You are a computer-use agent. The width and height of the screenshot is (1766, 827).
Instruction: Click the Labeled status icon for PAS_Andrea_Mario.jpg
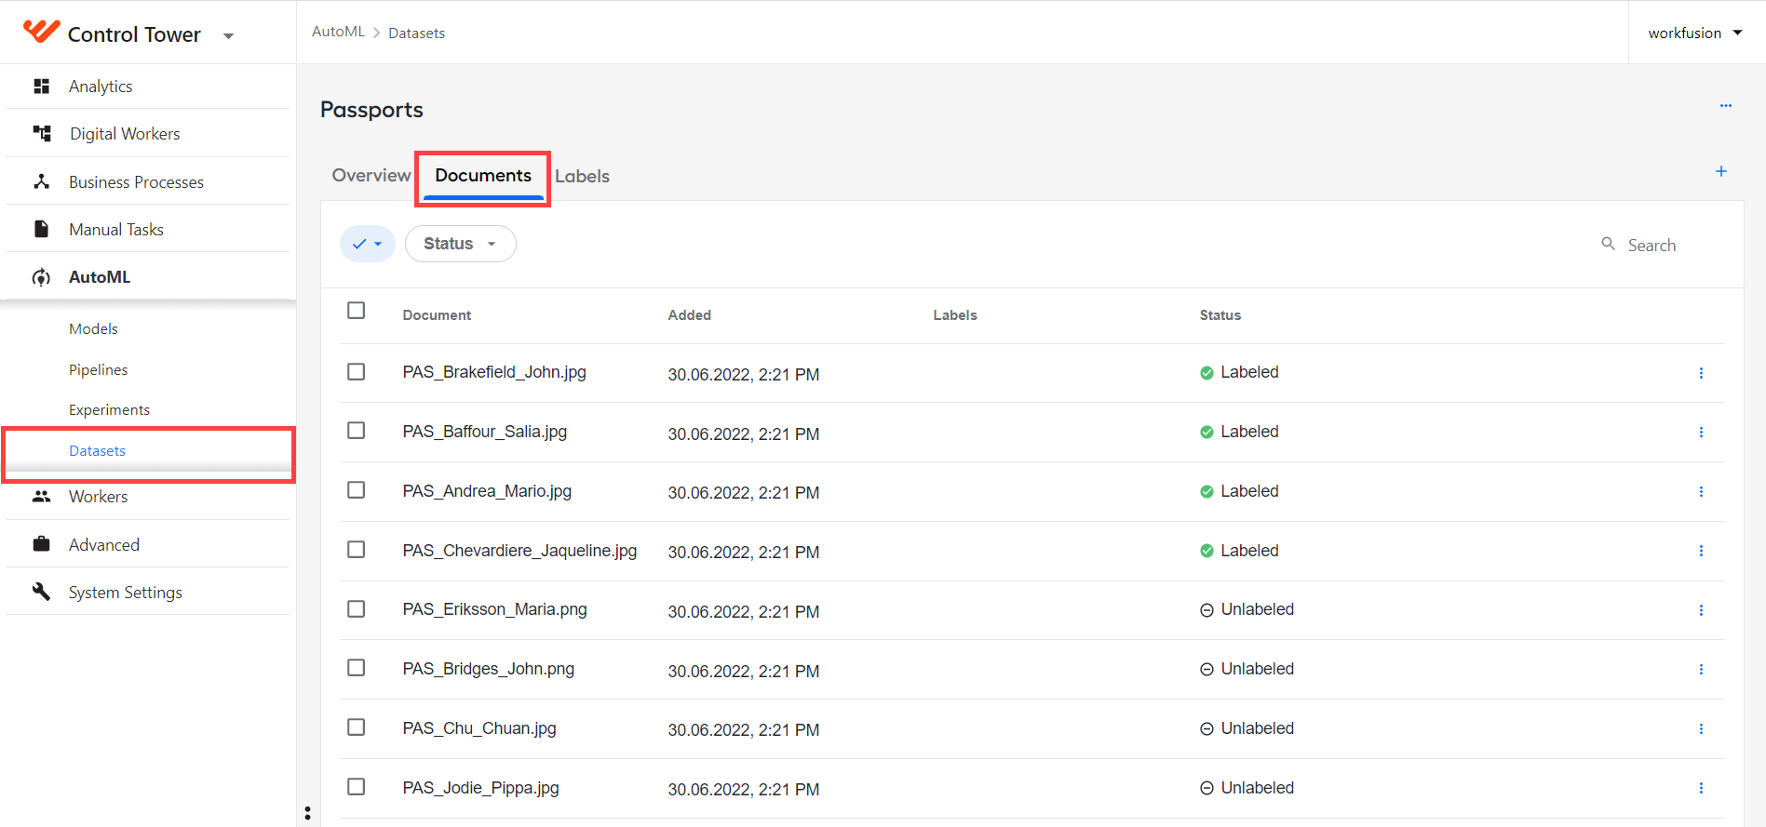1207,491
